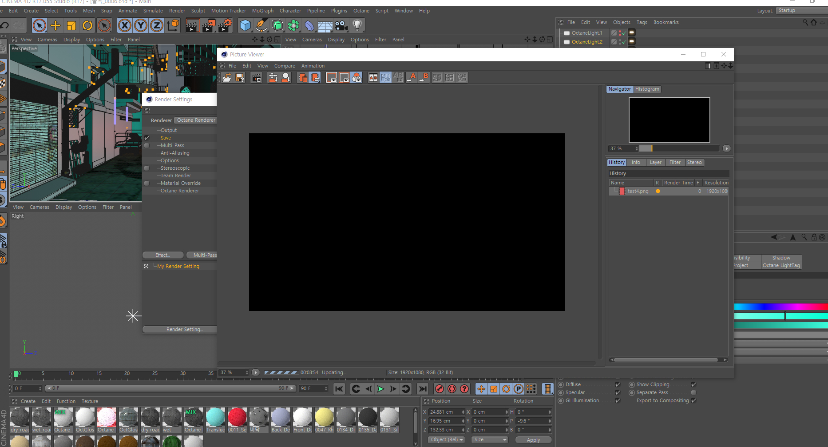Click Save As icon in Picture Viewer
828x447 pixels.
[240, 78]
